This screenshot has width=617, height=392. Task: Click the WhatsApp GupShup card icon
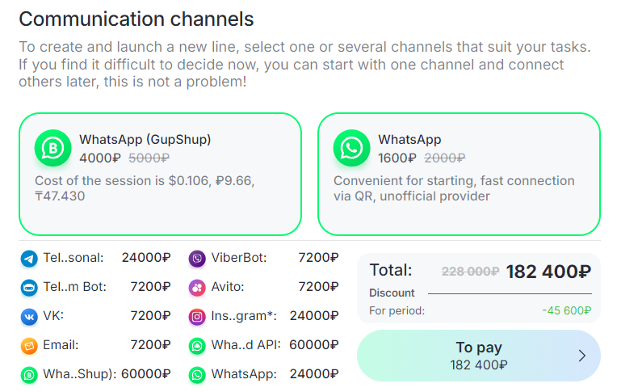pyautogui.click(x=53, y=148)
